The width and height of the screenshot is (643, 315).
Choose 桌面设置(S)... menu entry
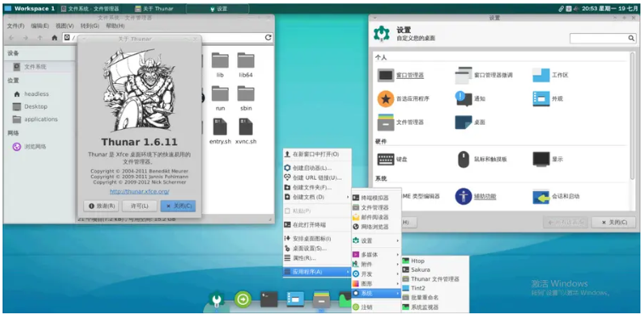(317, 249)
